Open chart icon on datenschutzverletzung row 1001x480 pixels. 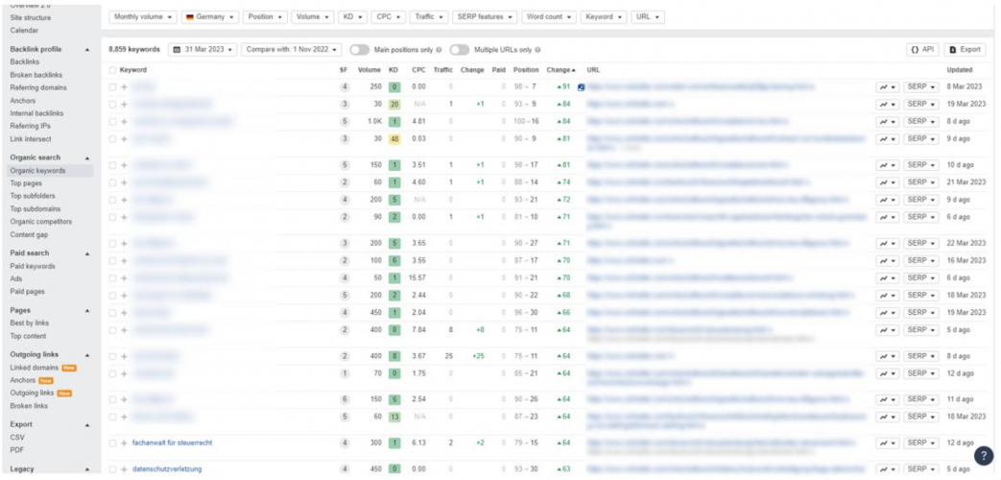[887, 469]
